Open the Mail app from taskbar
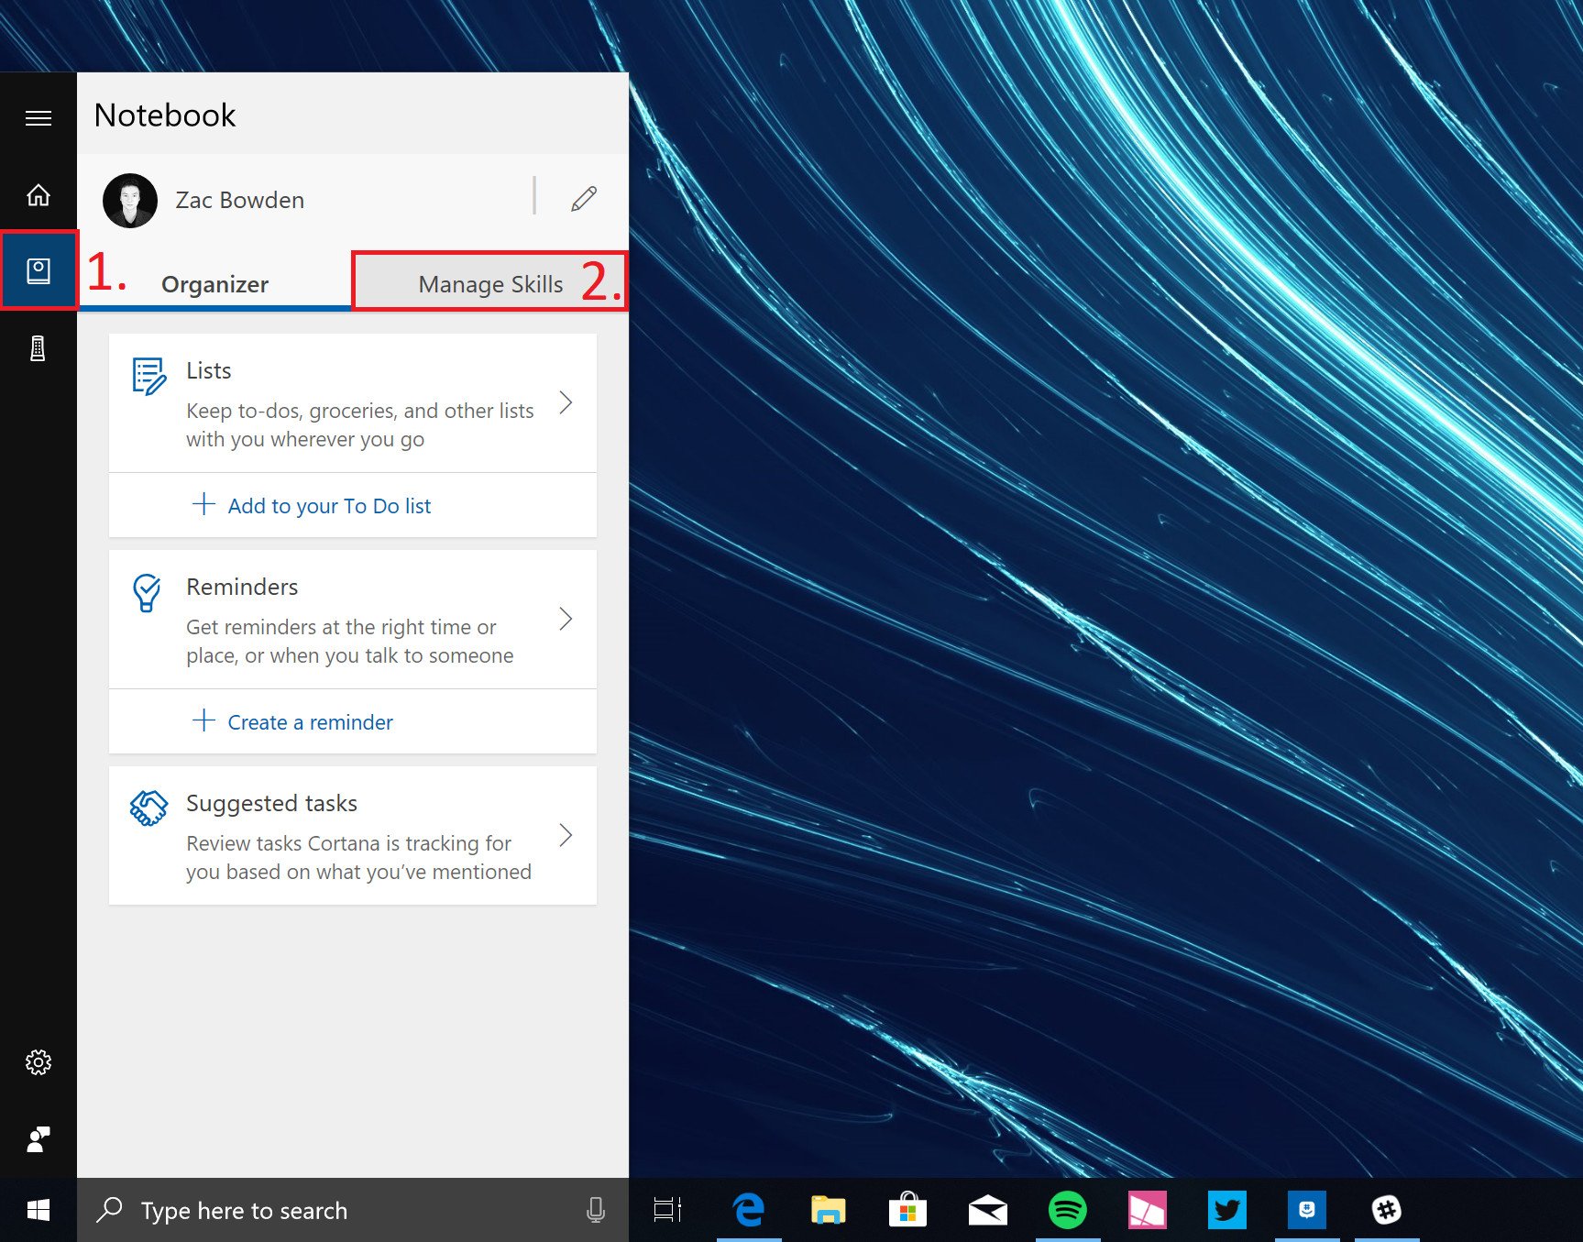 point(988,1210)
